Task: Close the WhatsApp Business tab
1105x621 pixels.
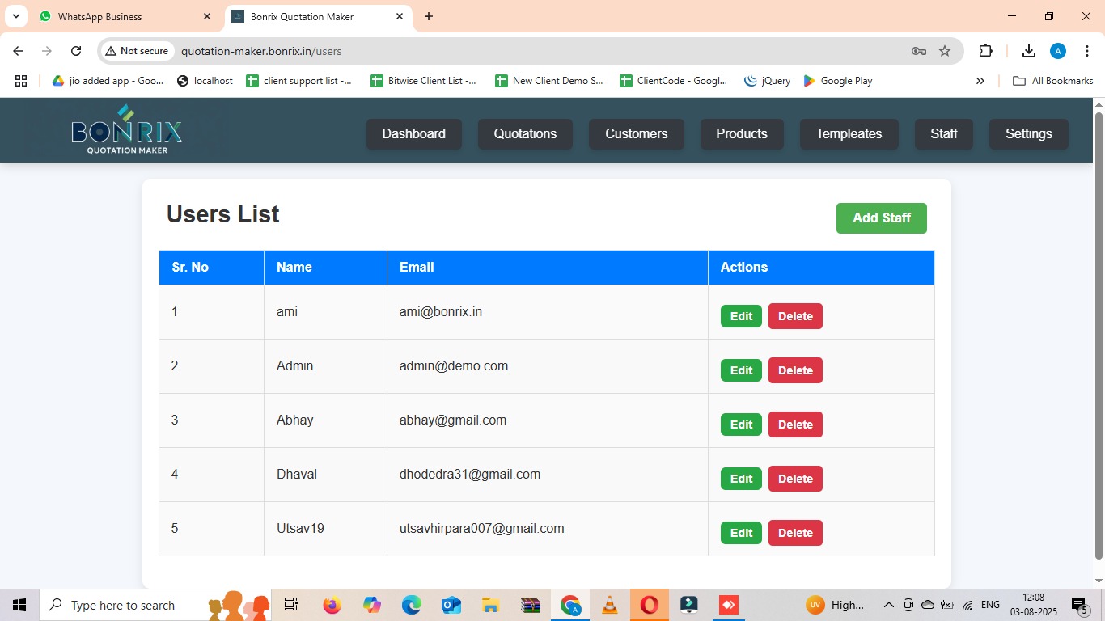Action: click(x=207, y=16)
